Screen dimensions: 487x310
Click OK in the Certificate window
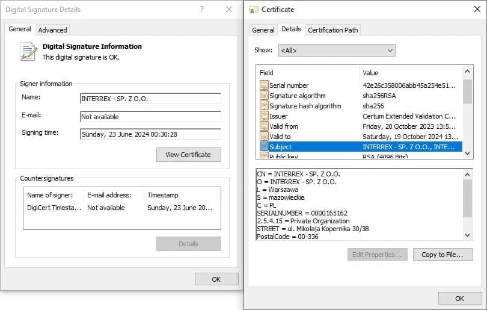coord(460,299)
